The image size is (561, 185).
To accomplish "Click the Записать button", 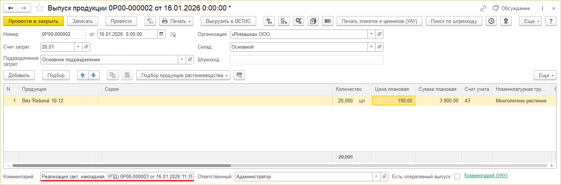I will (82, 21).
